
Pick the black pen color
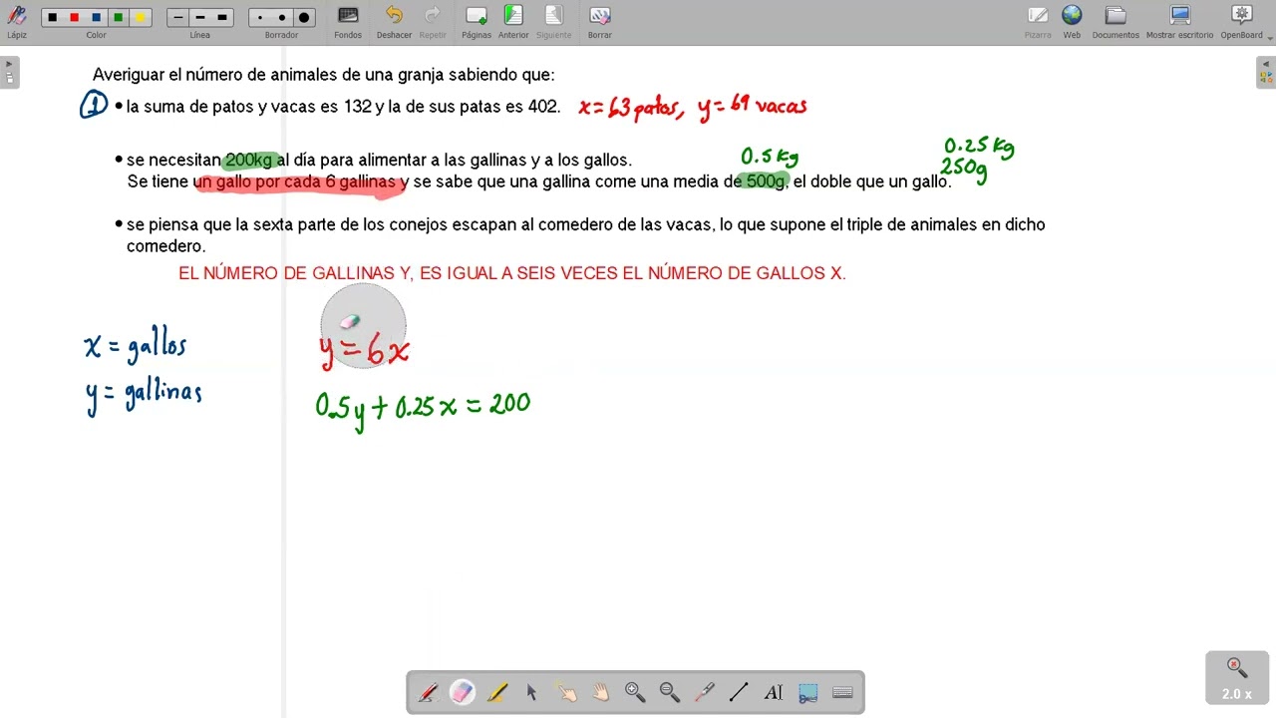tap(52, 17)
